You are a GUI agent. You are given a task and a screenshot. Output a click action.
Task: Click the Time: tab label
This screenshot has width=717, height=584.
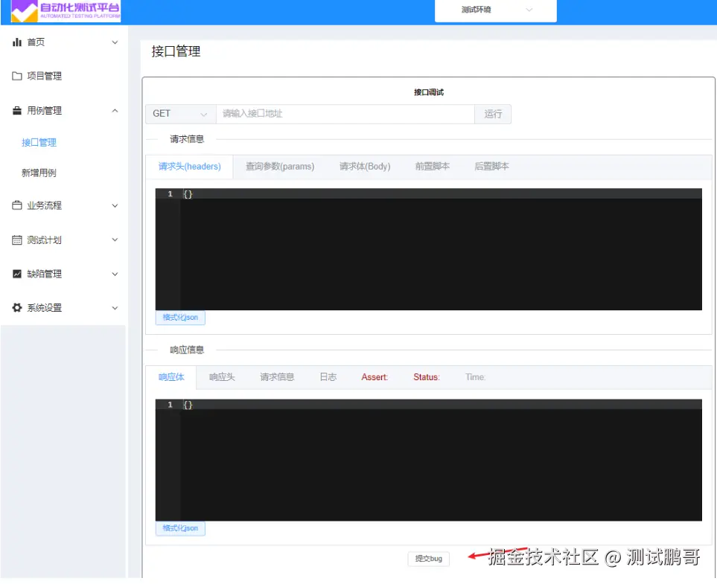tap(476, 377)
